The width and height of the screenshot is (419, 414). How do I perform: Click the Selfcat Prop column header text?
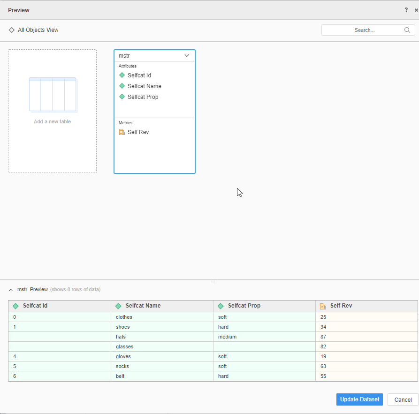[244, 306]
